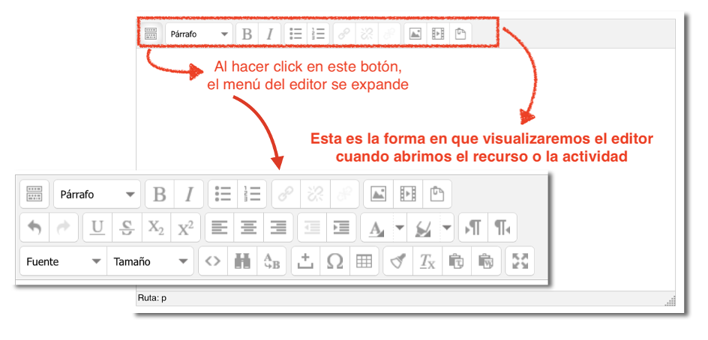Toggle Italic in the collapsed editor toolbar
This screenshot has height=340, width=708.
click(x=269, y=34)
